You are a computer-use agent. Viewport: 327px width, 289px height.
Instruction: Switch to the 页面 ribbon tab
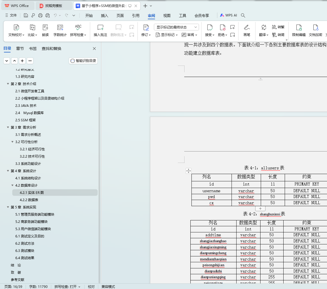tap(120, 15)
